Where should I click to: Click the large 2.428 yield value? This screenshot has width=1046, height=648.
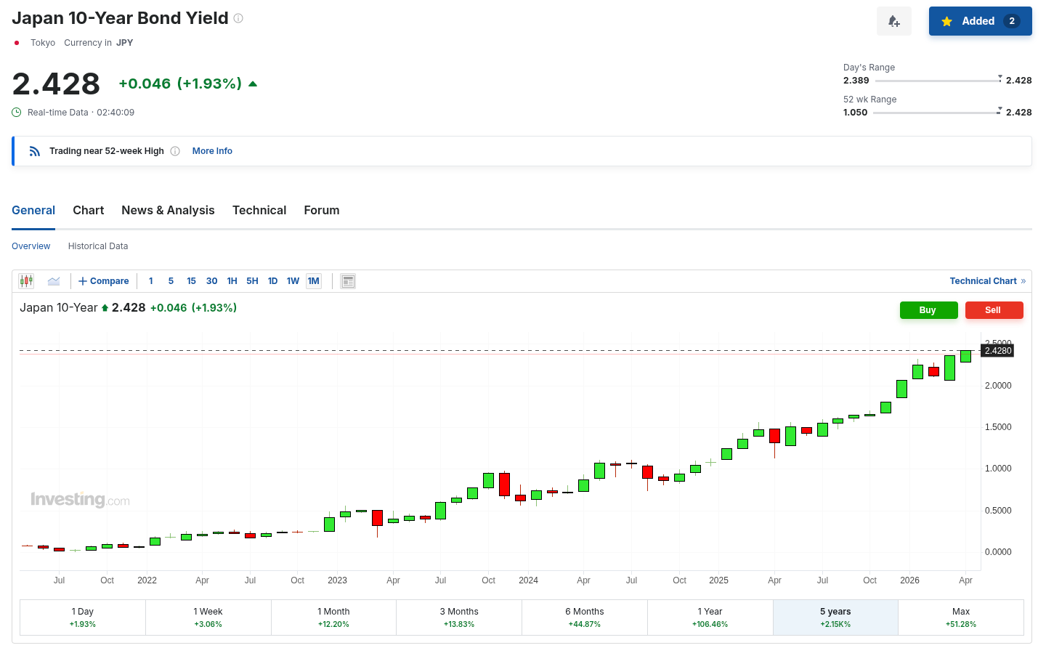56,84
